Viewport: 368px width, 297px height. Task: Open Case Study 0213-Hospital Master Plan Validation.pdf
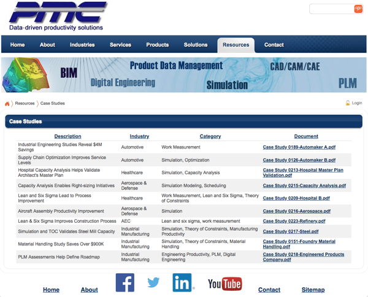click(303, 172)
